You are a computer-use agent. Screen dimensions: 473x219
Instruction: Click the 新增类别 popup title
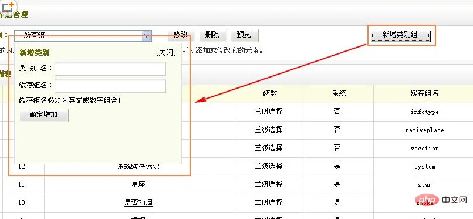(x=35, y=53)
